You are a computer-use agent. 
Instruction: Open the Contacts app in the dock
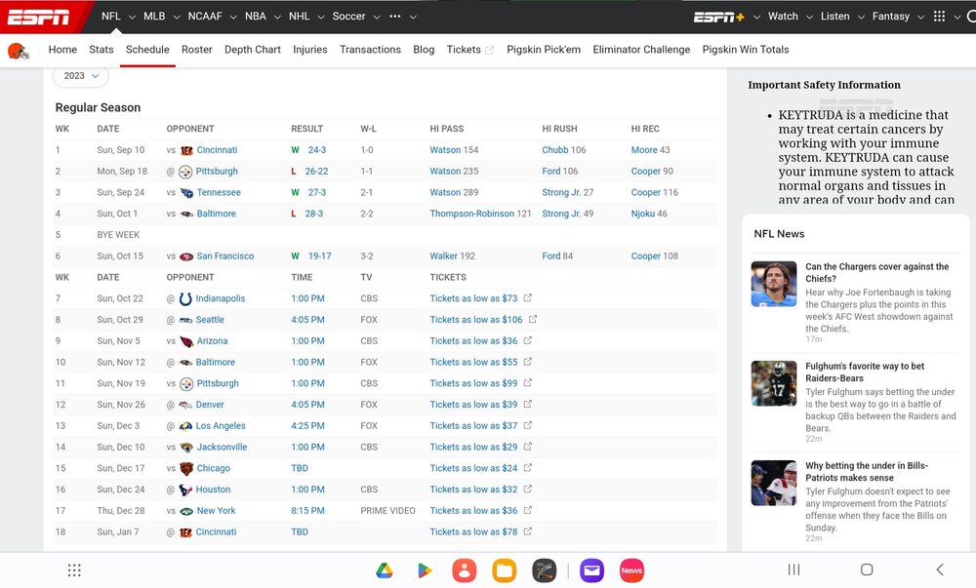tap(465, 570)
